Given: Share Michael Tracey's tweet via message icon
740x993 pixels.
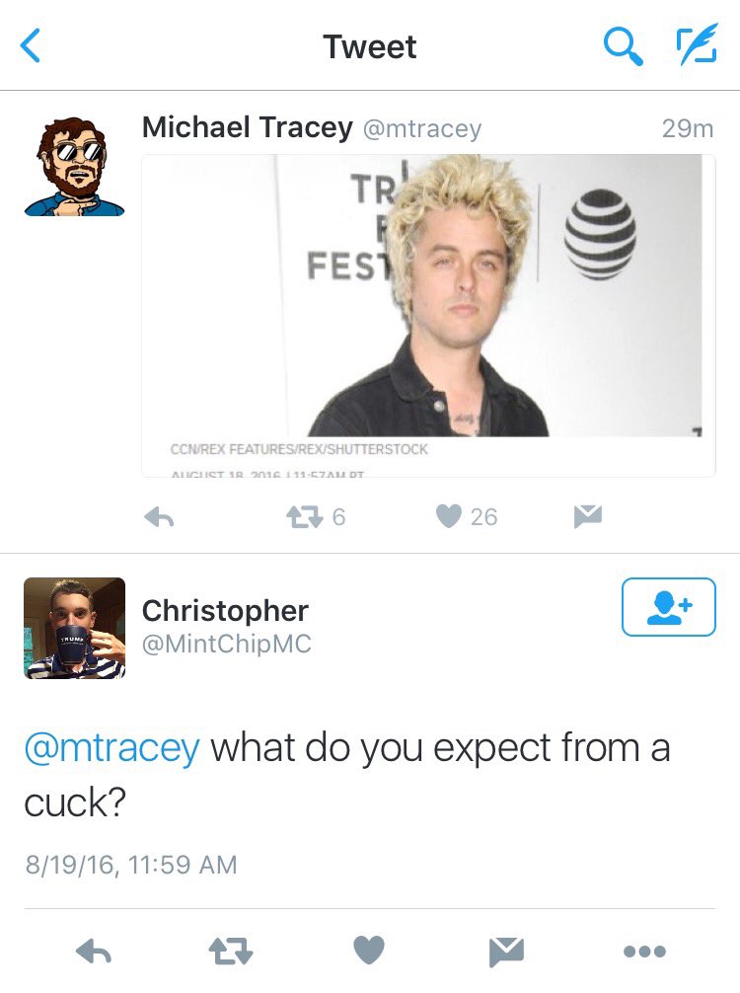Looking at the screenshot, I should point(587,516).
